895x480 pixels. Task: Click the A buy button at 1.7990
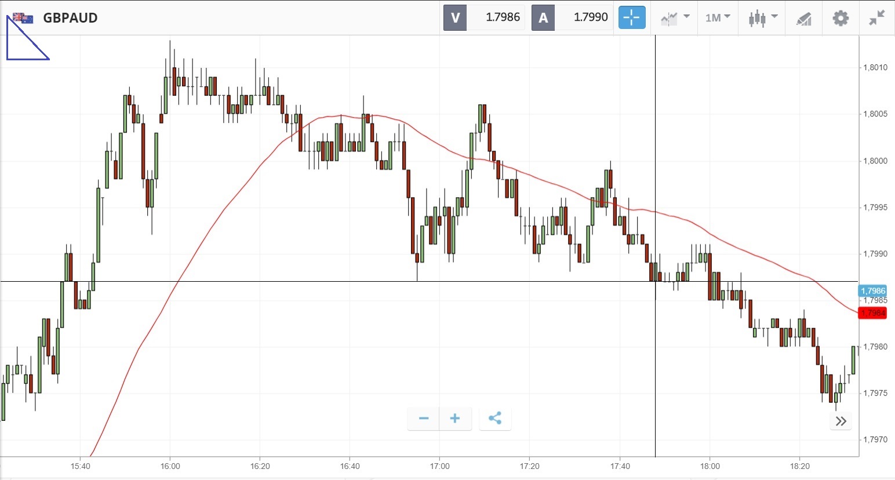pos(572,17)
